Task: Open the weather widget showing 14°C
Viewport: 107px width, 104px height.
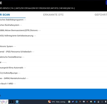Action: (x=56, y=102)
